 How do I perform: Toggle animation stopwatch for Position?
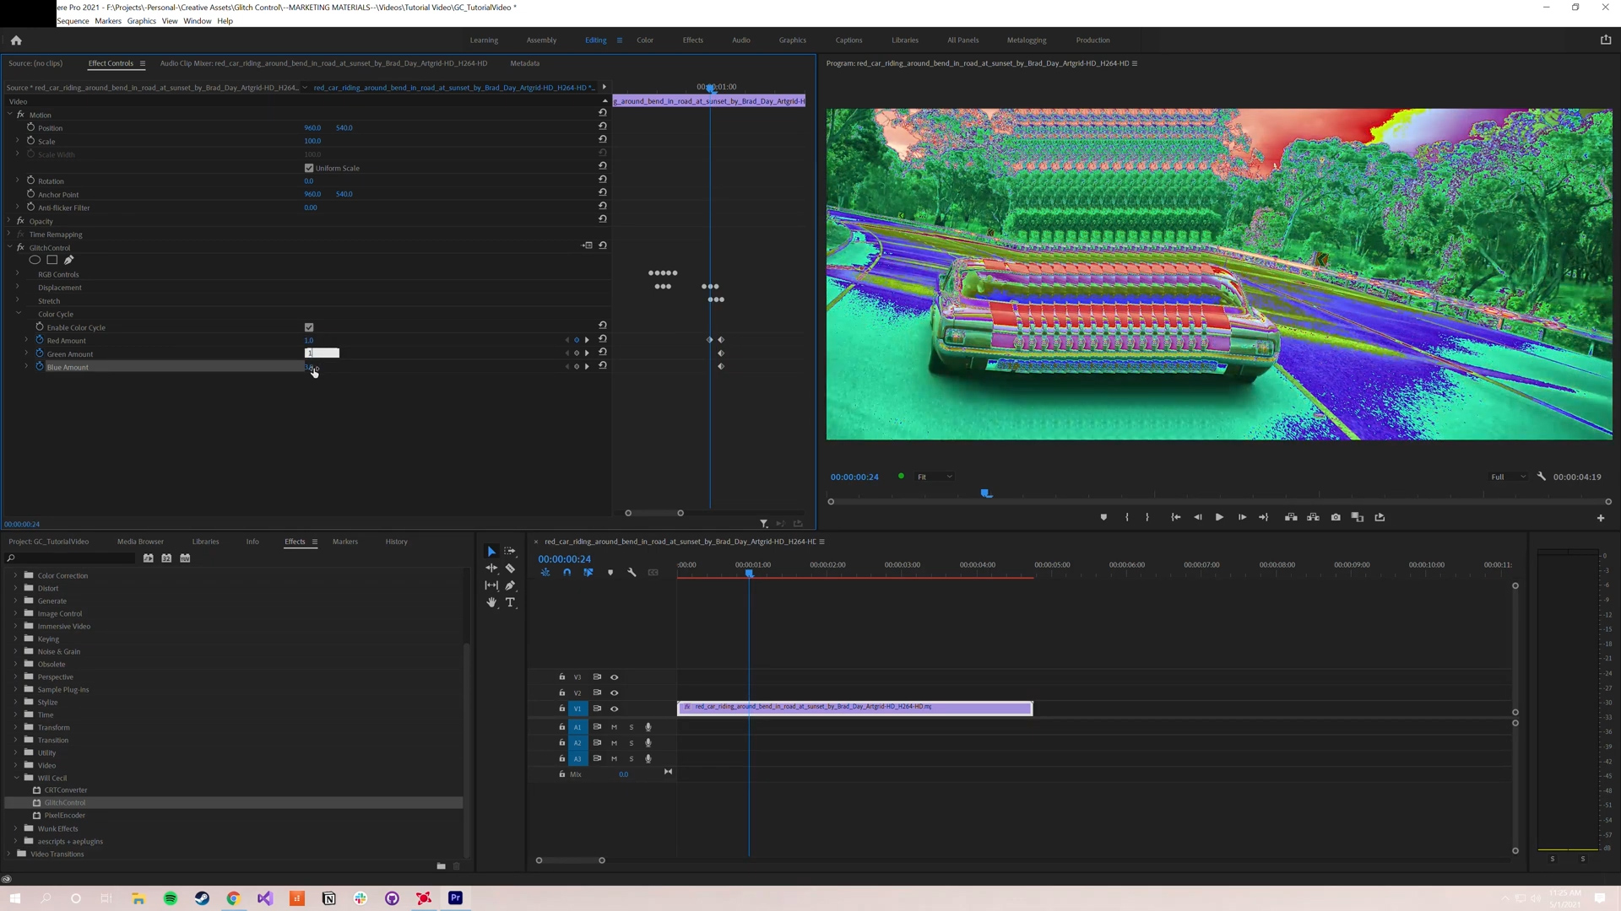click(x=30, y=127)
